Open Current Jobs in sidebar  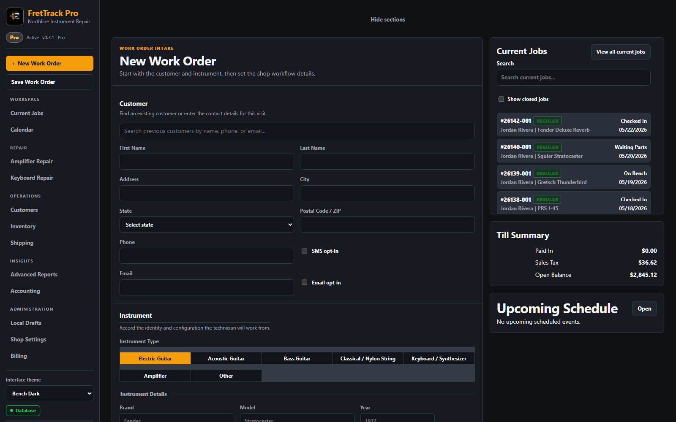click(x=27, y=113)
